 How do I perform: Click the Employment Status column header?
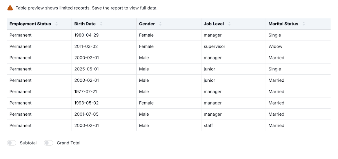(x=30, y=24)
